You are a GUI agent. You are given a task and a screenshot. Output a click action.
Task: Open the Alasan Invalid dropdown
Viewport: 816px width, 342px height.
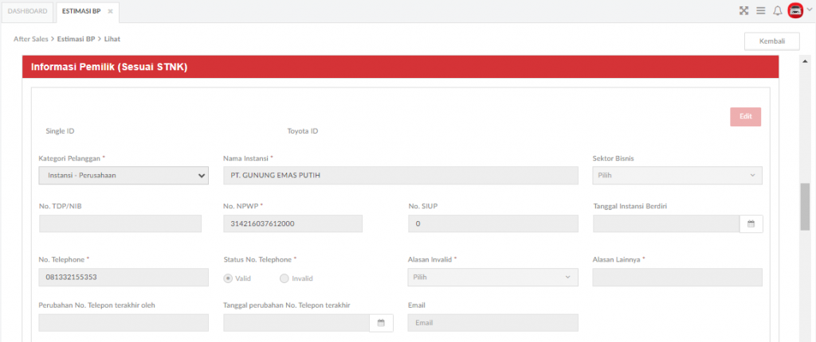492,277
